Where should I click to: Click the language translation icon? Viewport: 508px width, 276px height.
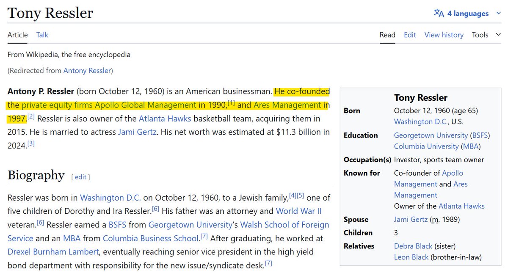click(x=439, y=13)
